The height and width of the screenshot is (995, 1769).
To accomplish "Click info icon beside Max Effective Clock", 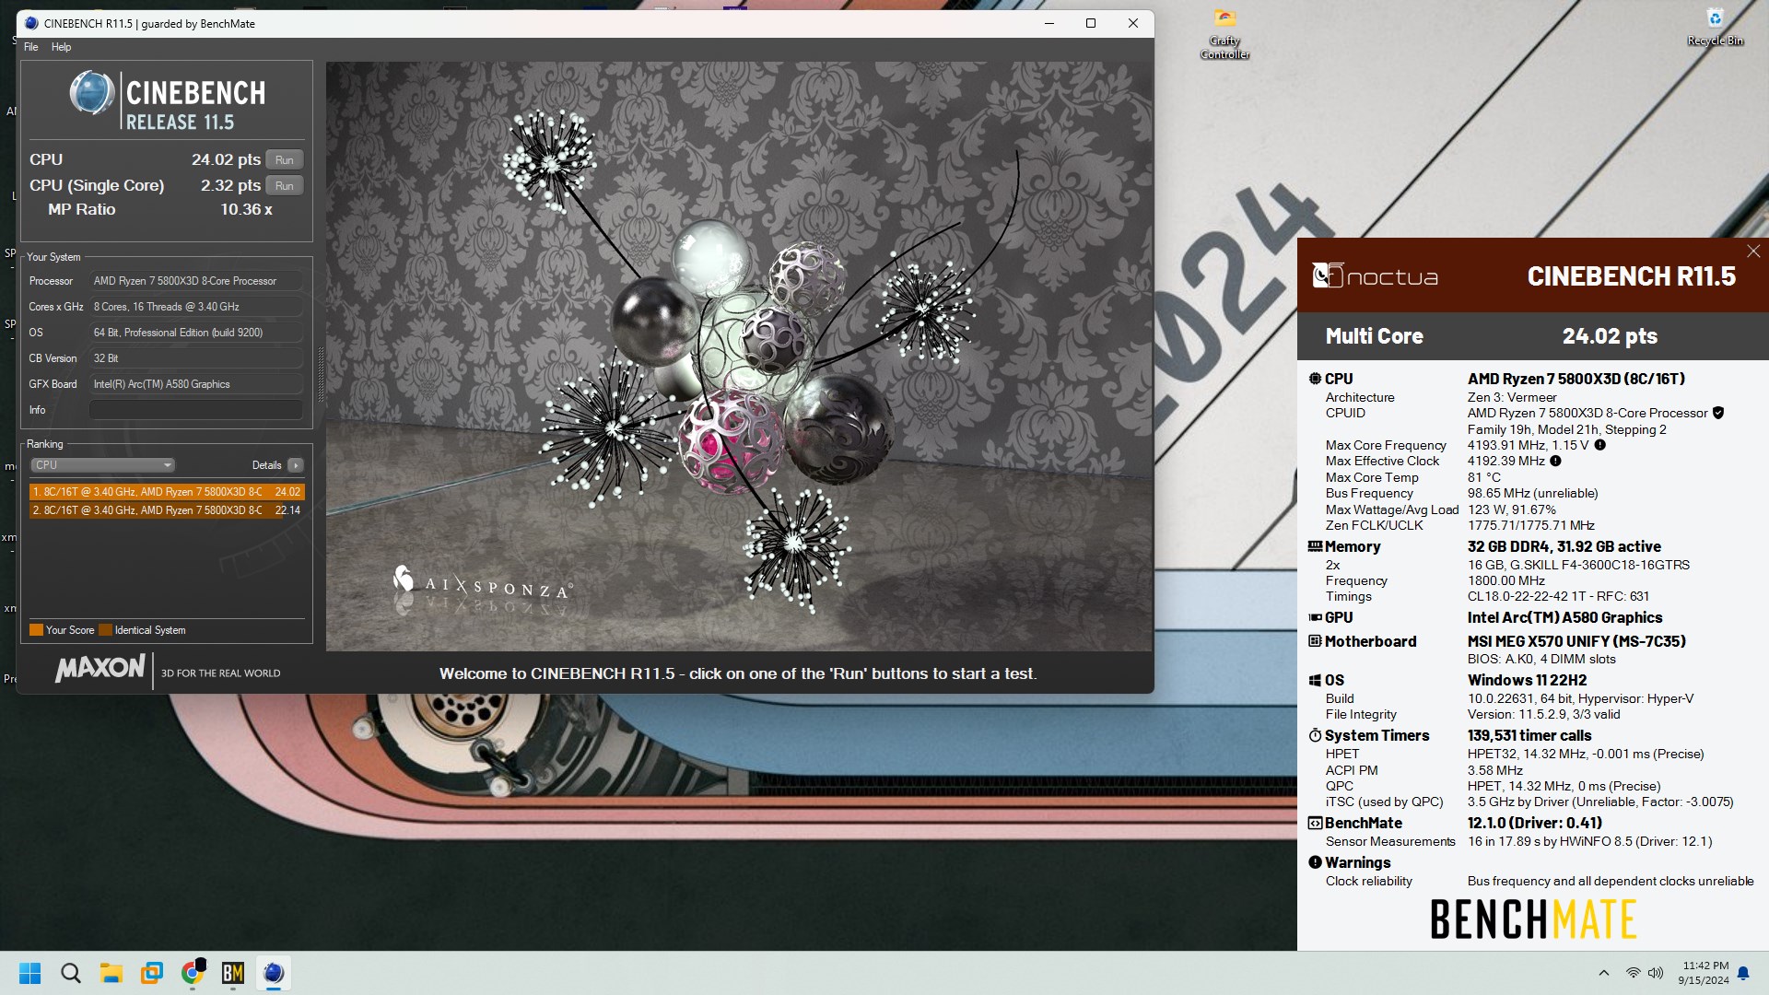I will (1555, 461).
